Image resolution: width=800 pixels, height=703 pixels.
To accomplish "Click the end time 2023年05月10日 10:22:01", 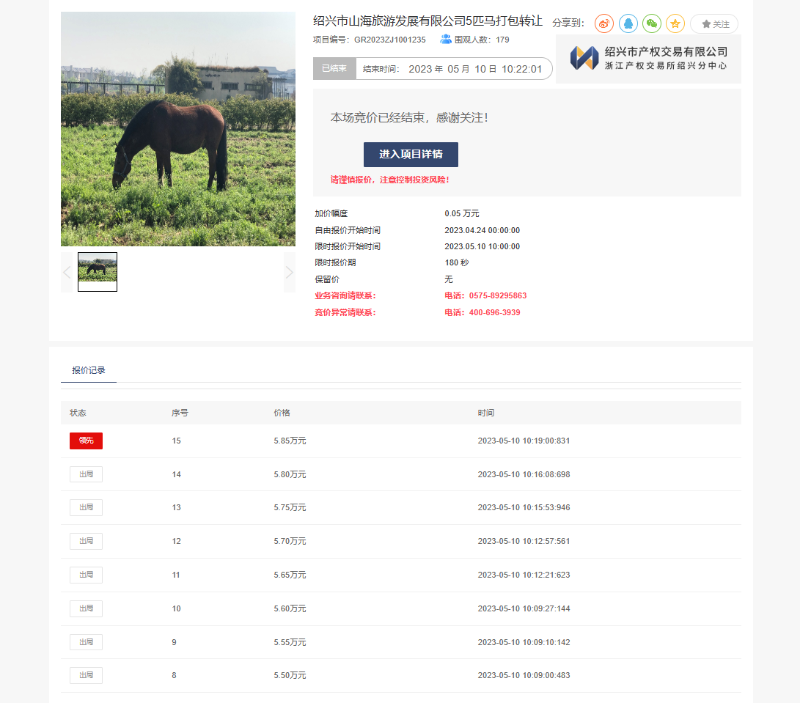I will 475,69.
